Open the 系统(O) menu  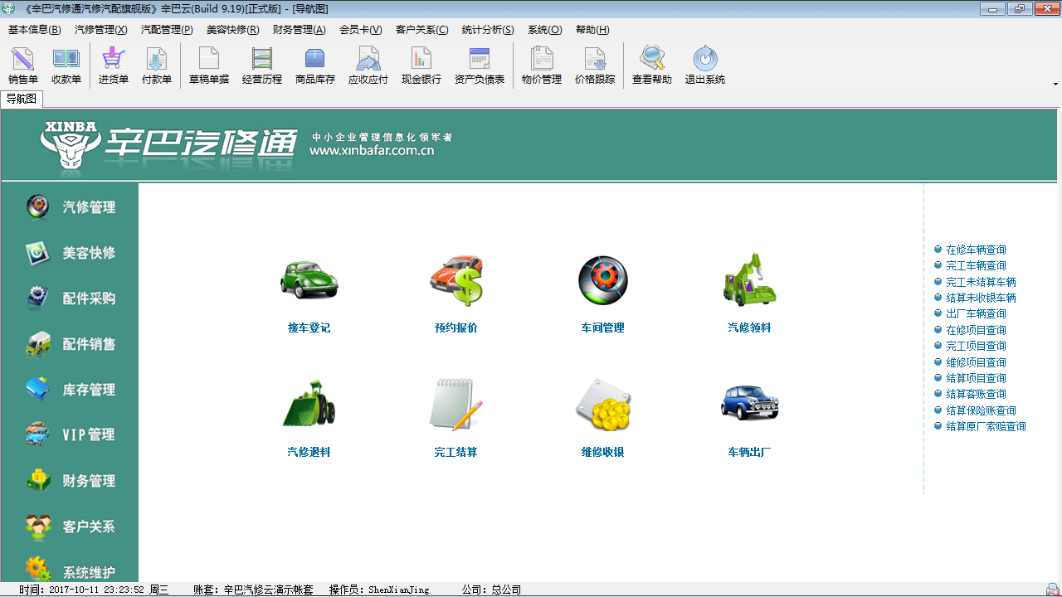pos(545,30)
